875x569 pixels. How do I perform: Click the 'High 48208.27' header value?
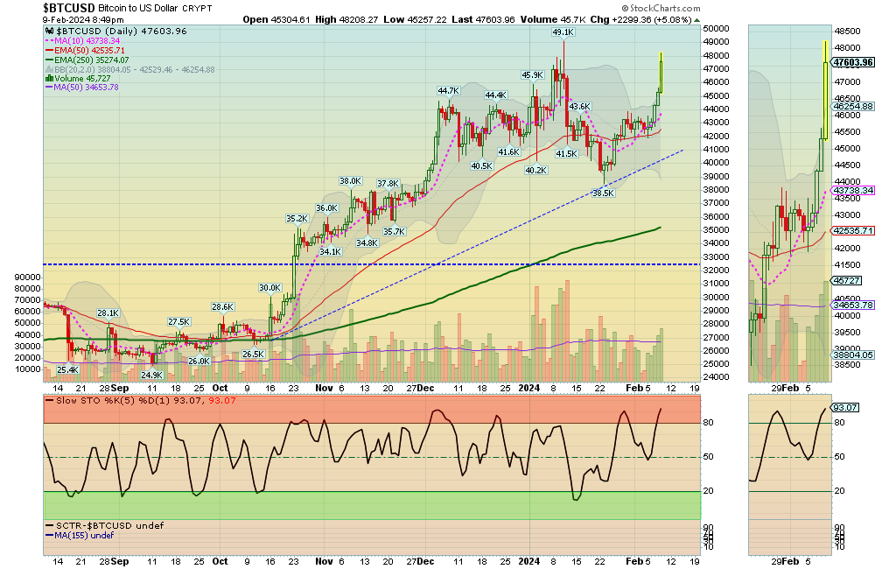(346, 19)
